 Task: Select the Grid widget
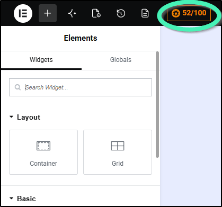[118, 152]
